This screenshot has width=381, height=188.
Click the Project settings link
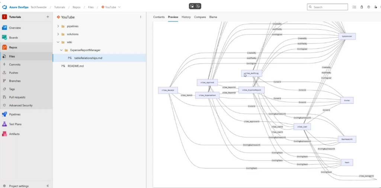click(x=19, y=186)
